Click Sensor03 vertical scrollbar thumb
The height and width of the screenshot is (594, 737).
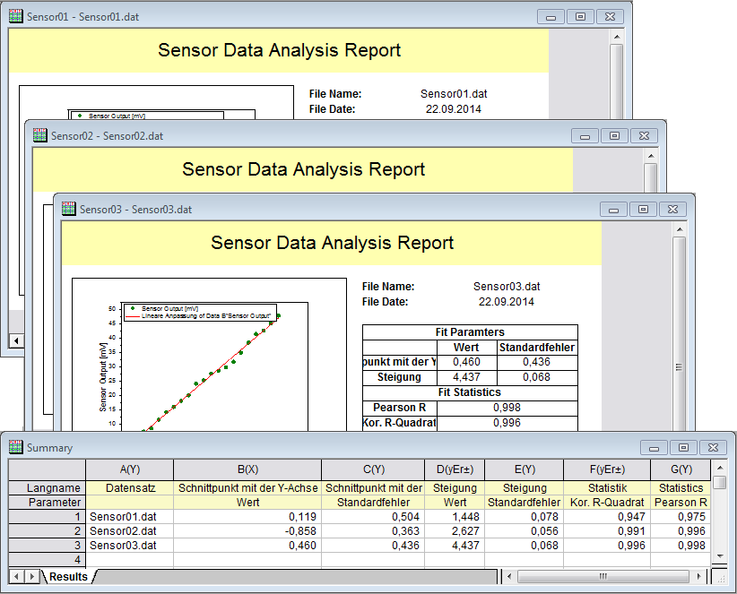680,367
